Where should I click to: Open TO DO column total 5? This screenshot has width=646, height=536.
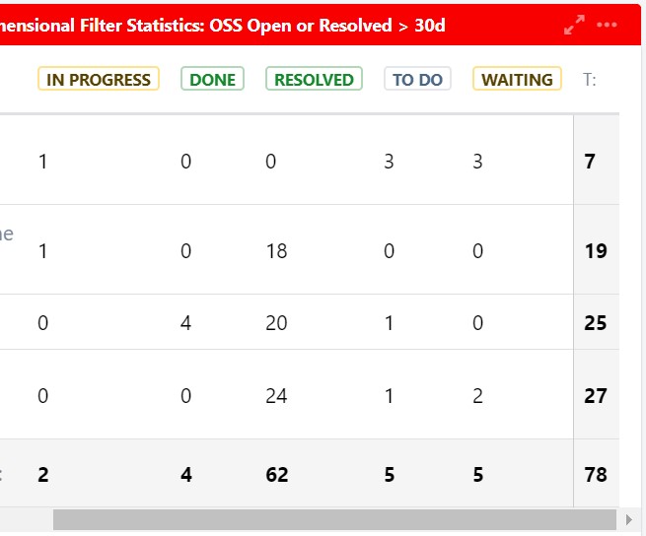[390, 475]
